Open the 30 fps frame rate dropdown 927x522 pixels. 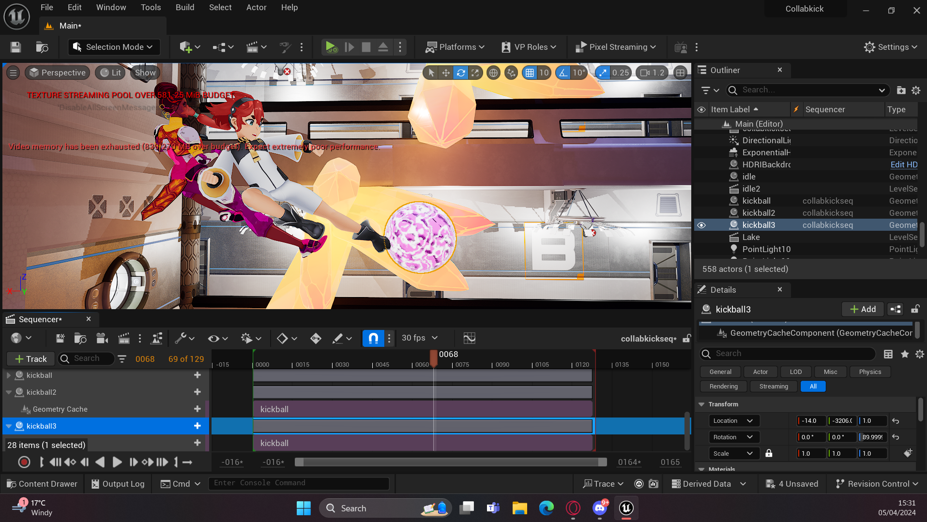[419, 338]
